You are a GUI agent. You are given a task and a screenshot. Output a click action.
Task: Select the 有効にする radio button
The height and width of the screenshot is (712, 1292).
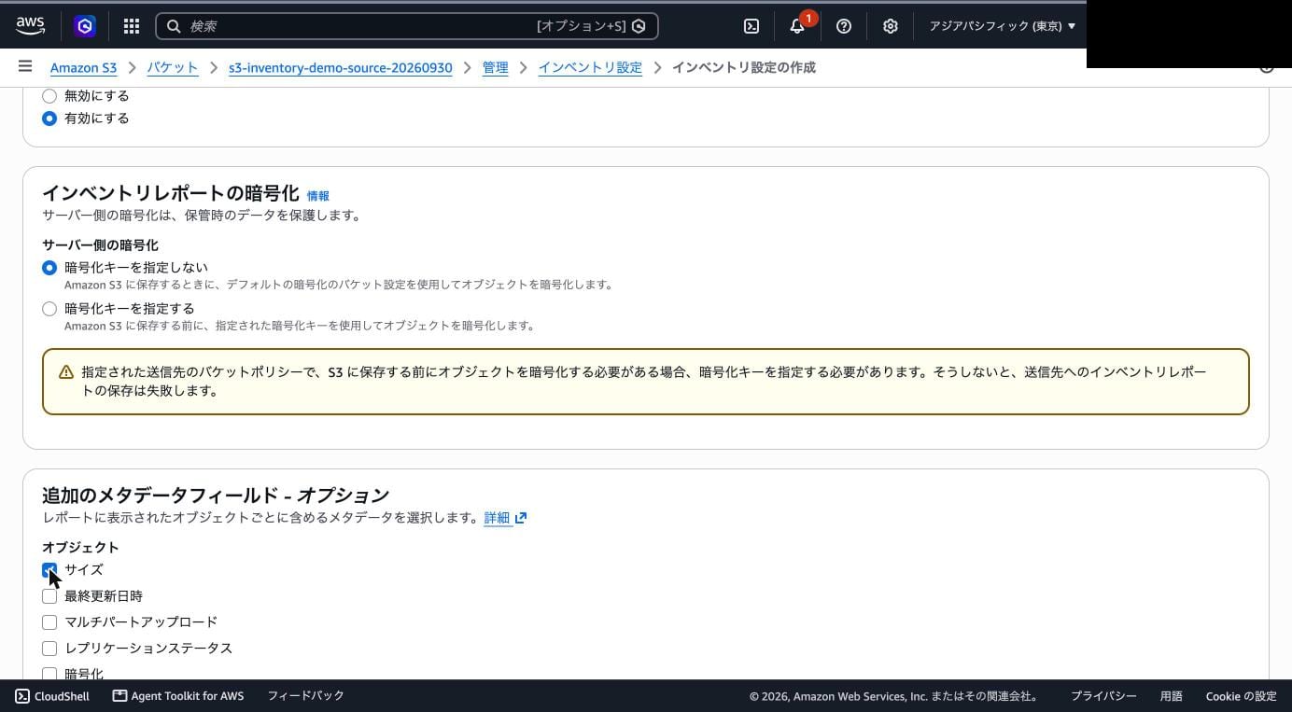[49, 119]
